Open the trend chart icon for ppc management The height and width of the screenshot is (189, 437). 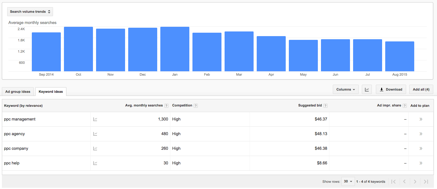point(95,119)
